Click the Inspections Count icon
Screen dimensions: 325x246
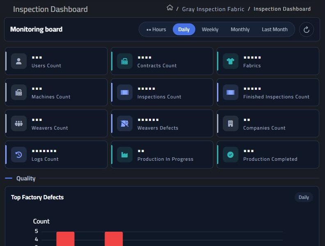(x=125, y=92)
